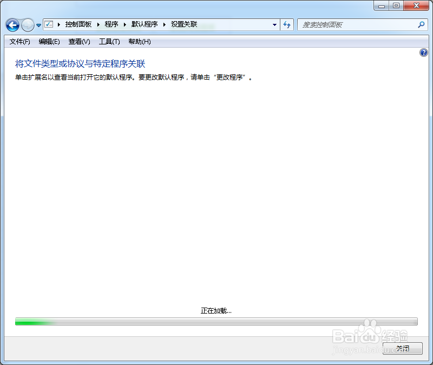Click the search magnifier icon

coord(421,24)
